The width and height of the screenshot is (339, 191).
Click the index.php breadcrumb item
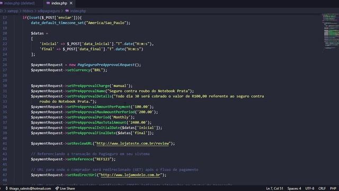click(78, 11)
